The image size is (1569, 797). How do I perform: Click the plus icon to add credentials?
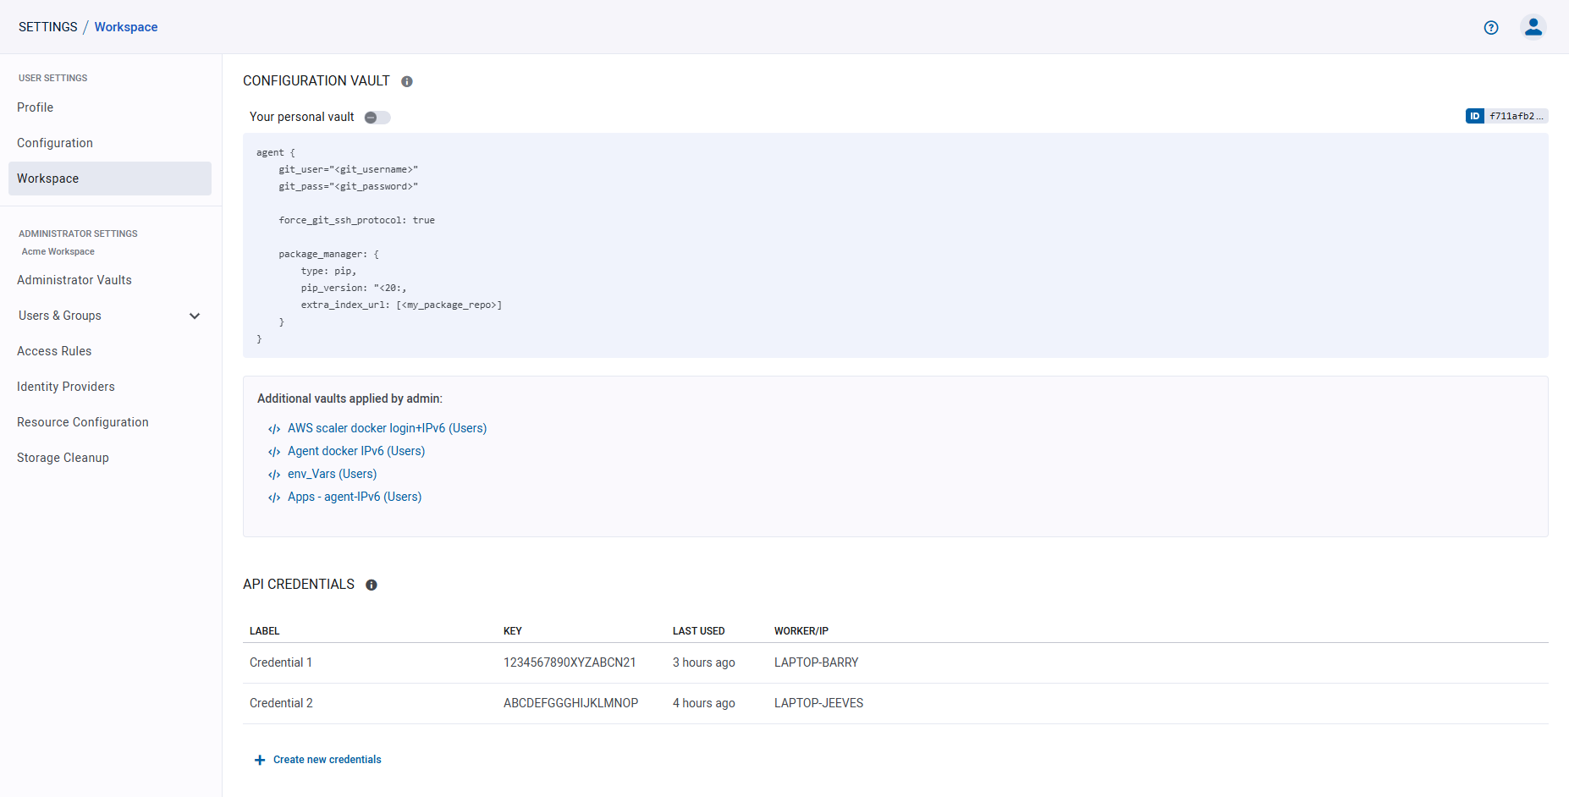coord(259,759)
